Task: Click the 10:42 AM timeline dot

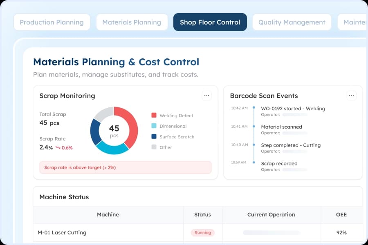Action: click(254, 108)
